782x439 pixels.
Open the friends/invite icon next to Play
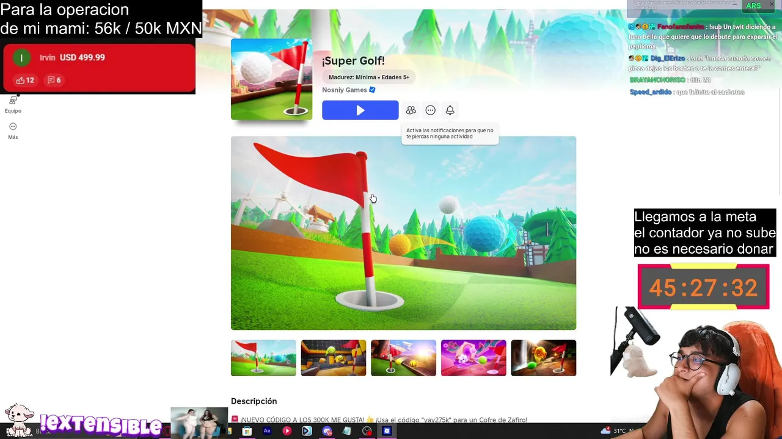(x=411, y=110)
